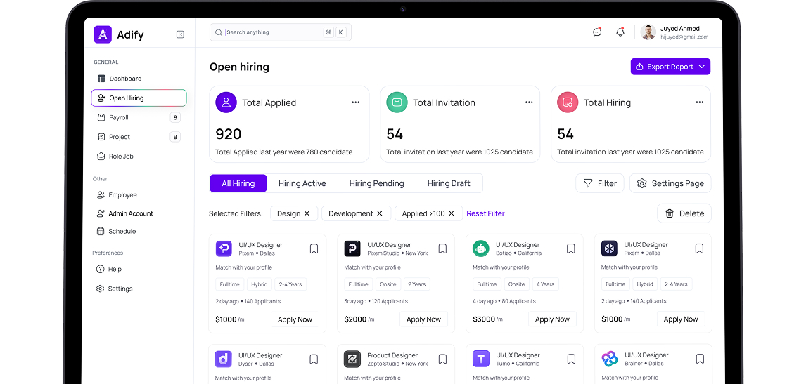The height and width of the screenshot is (384, 806).
Task: Click Botizo robot company logo
Action: click(480, 249)
